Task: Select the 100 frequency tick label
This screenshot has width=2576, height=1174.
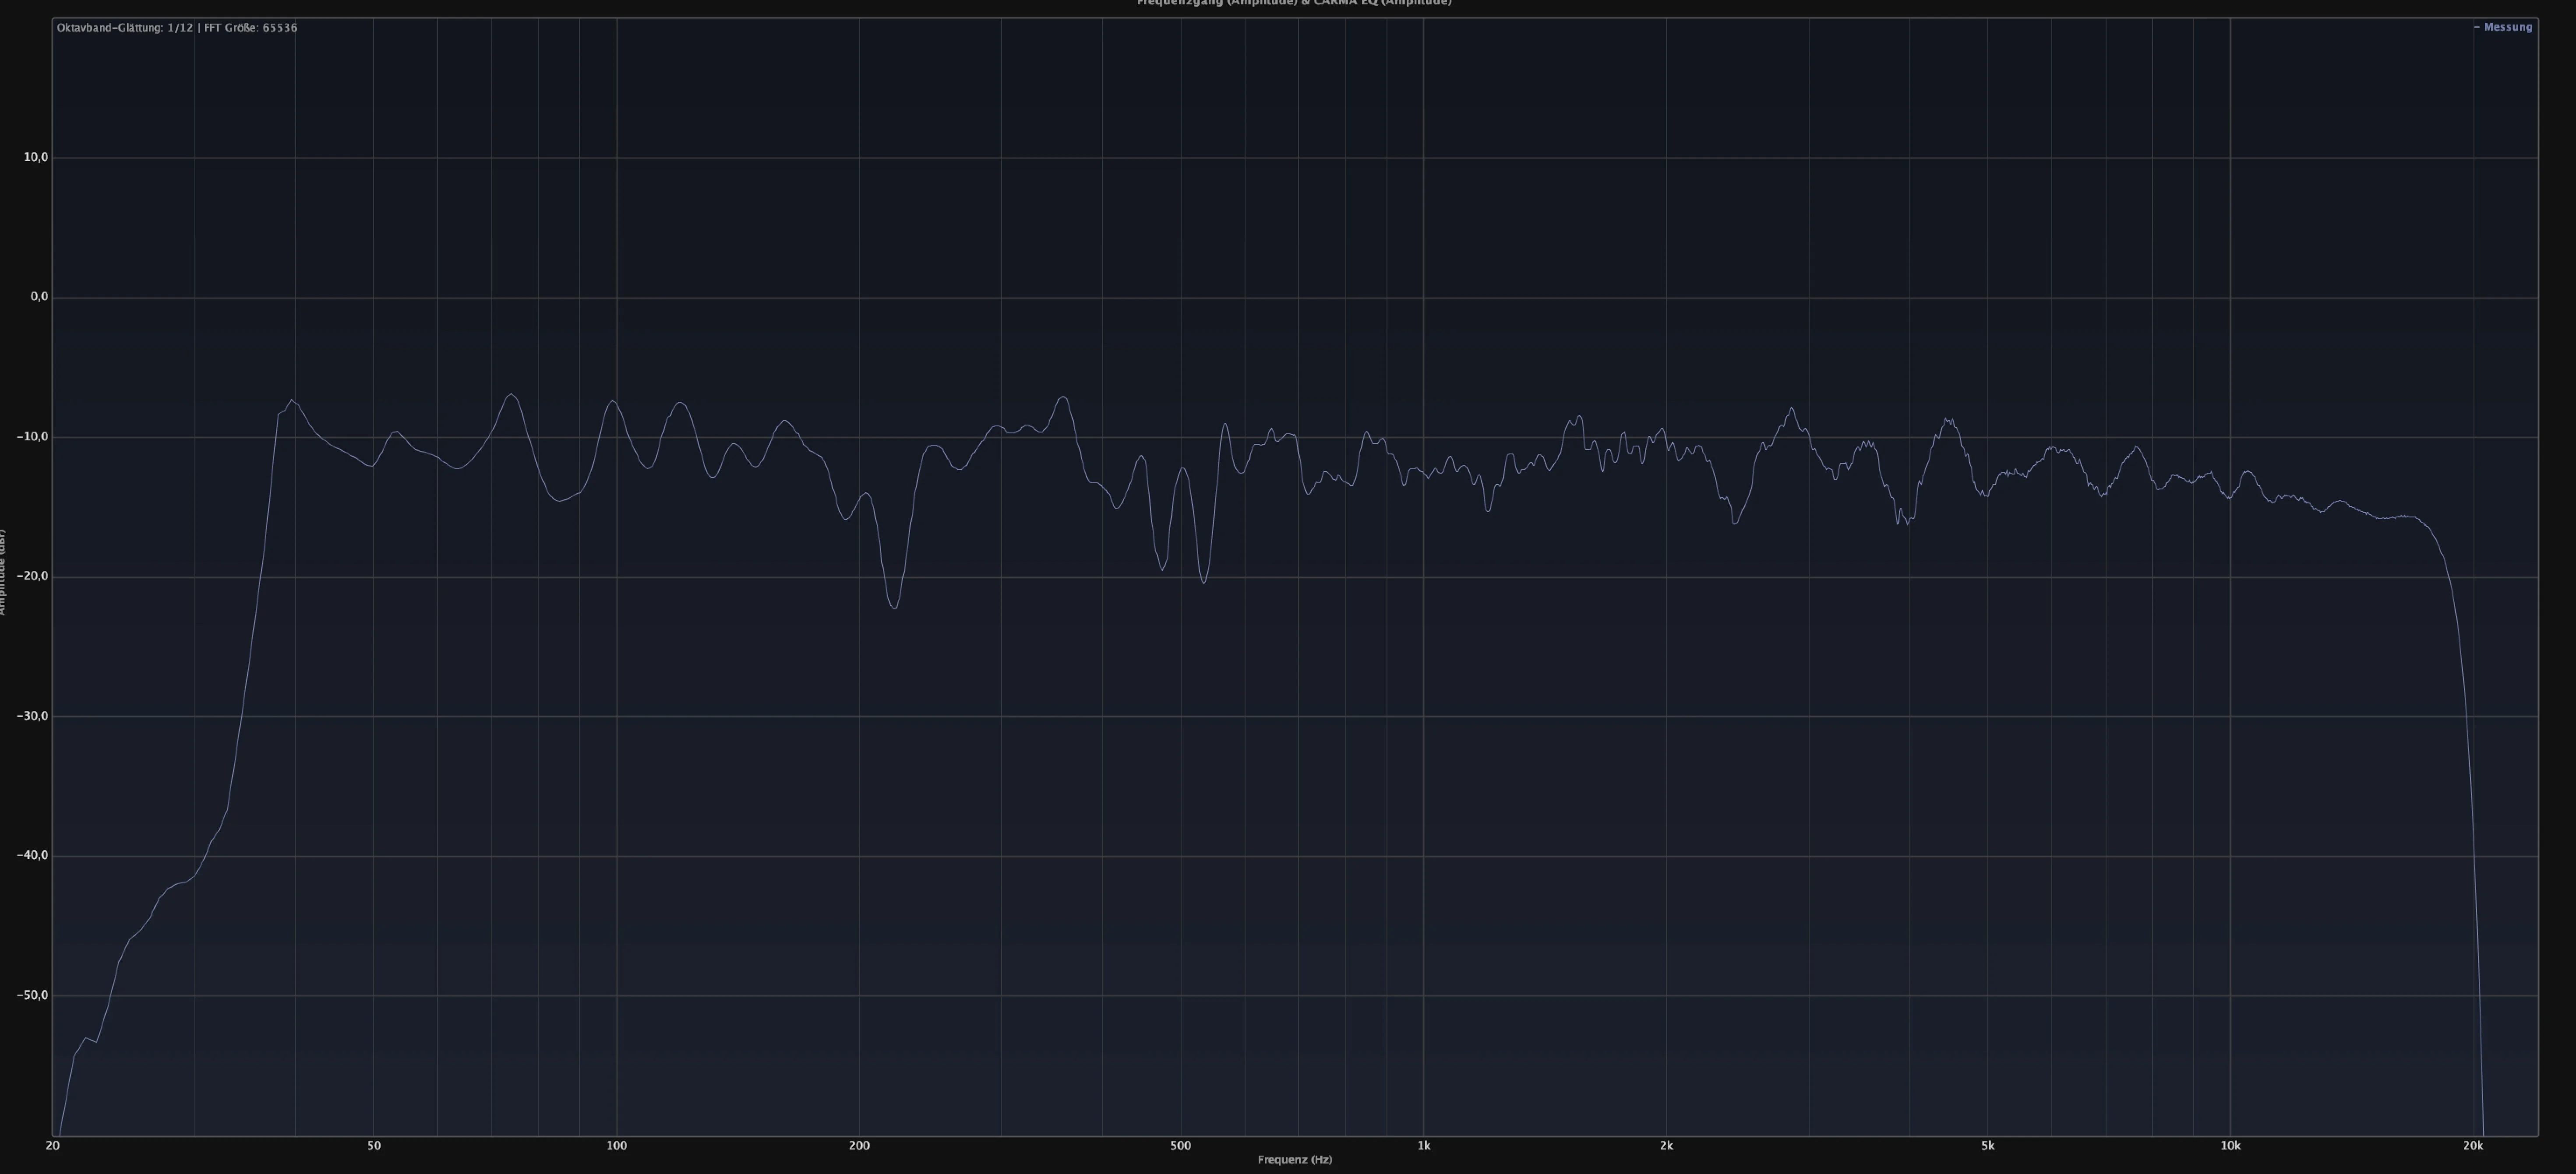Action: click(617, 1146)
